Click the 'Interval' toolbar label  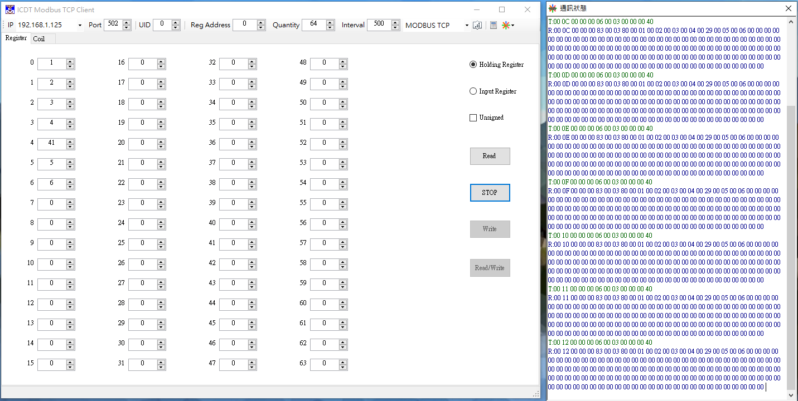point(353,25)
